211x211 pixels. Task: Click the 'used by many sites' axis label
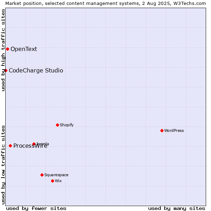tap(177, 209)
